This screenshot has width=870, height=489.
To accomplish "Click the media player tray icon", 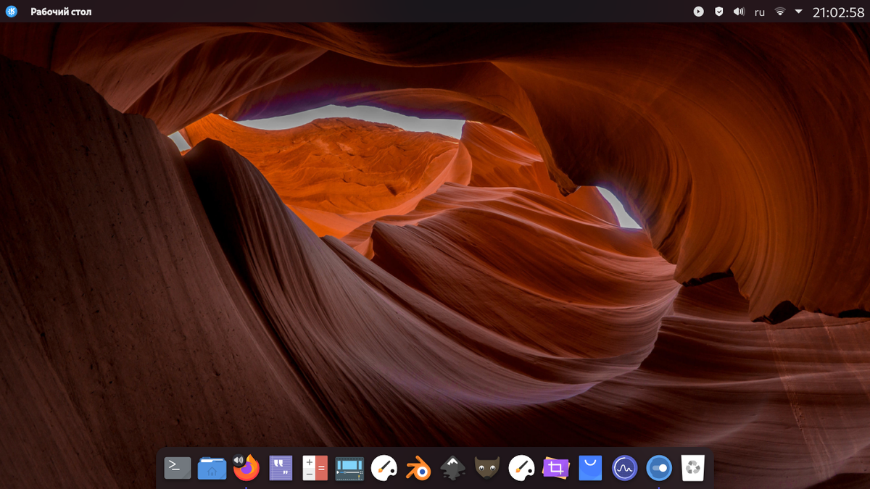I will click(698, 12).
